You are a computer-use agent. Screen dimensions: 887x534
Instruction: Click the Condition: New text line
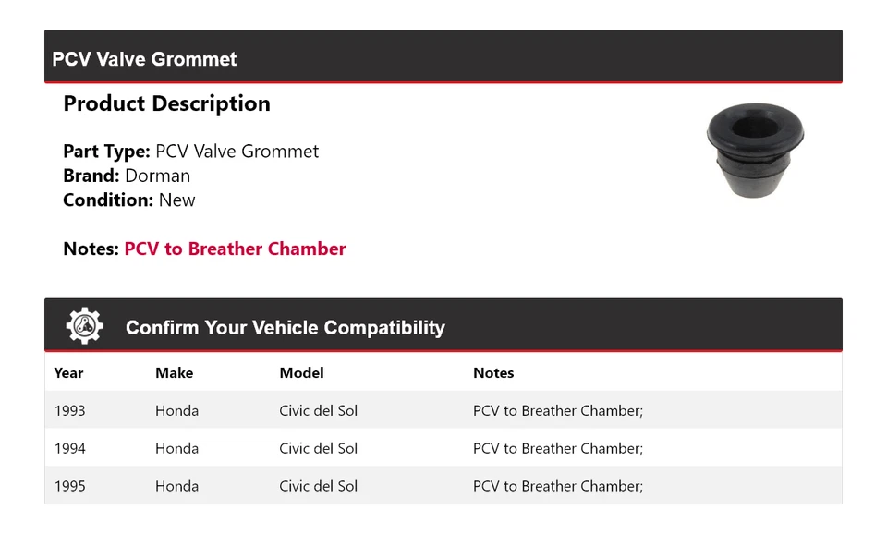click(x=129, y=200)
